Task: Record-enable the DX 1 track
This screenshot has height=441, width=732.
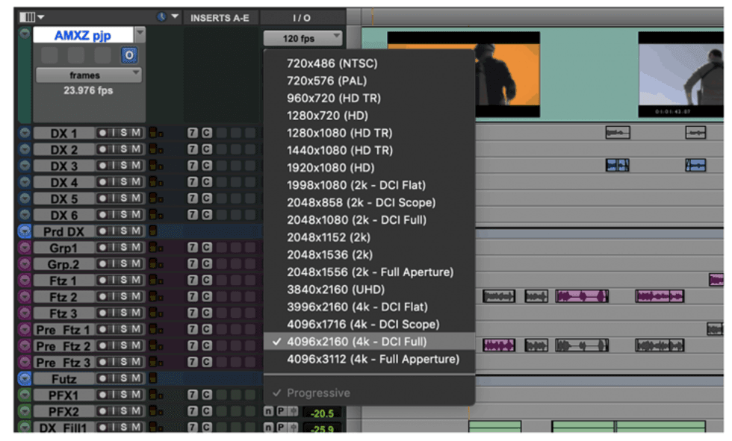Action: [102, 133]
